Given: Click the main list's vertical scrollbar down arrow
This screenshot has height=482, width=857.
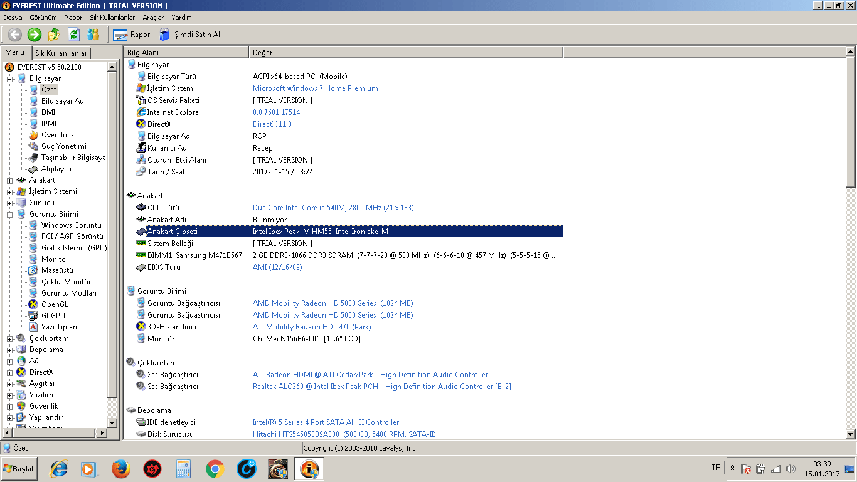Looking at the screenshot, I should click(851, 434).
